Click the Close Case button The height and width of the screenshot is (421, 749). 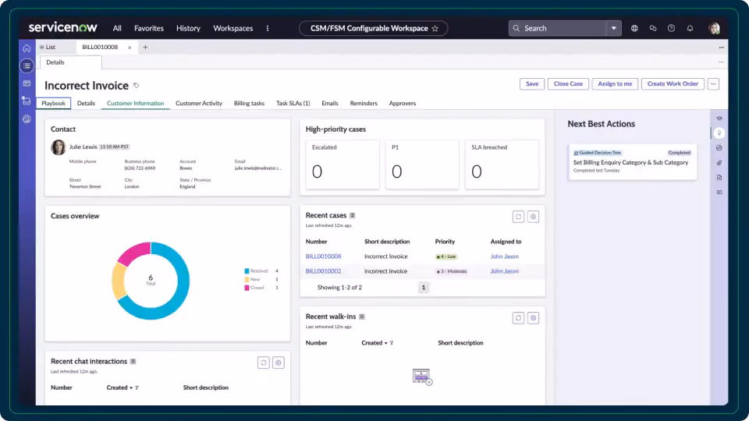(568, 84)
